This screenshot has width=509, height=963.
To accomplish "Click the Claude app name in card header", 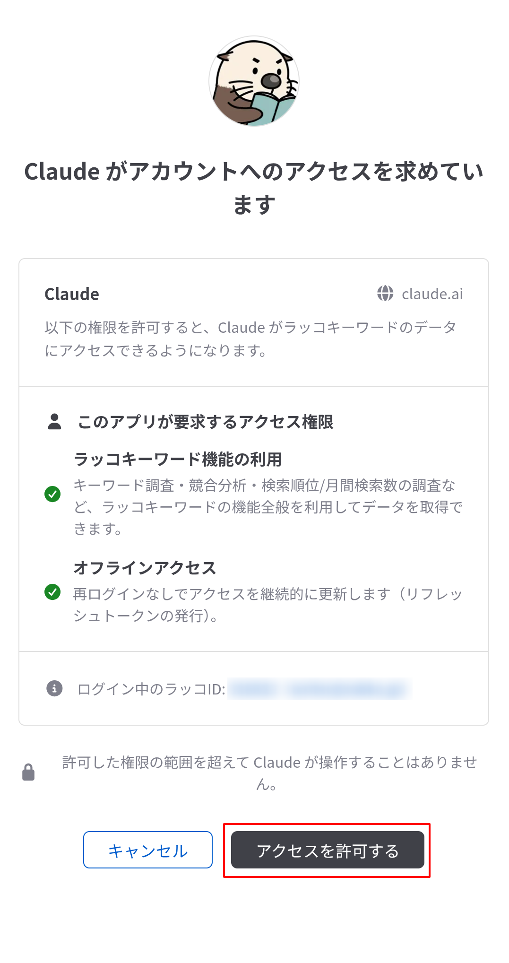I will point(72,294).
